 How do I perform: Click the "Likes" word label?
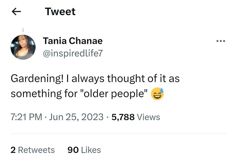91,150
